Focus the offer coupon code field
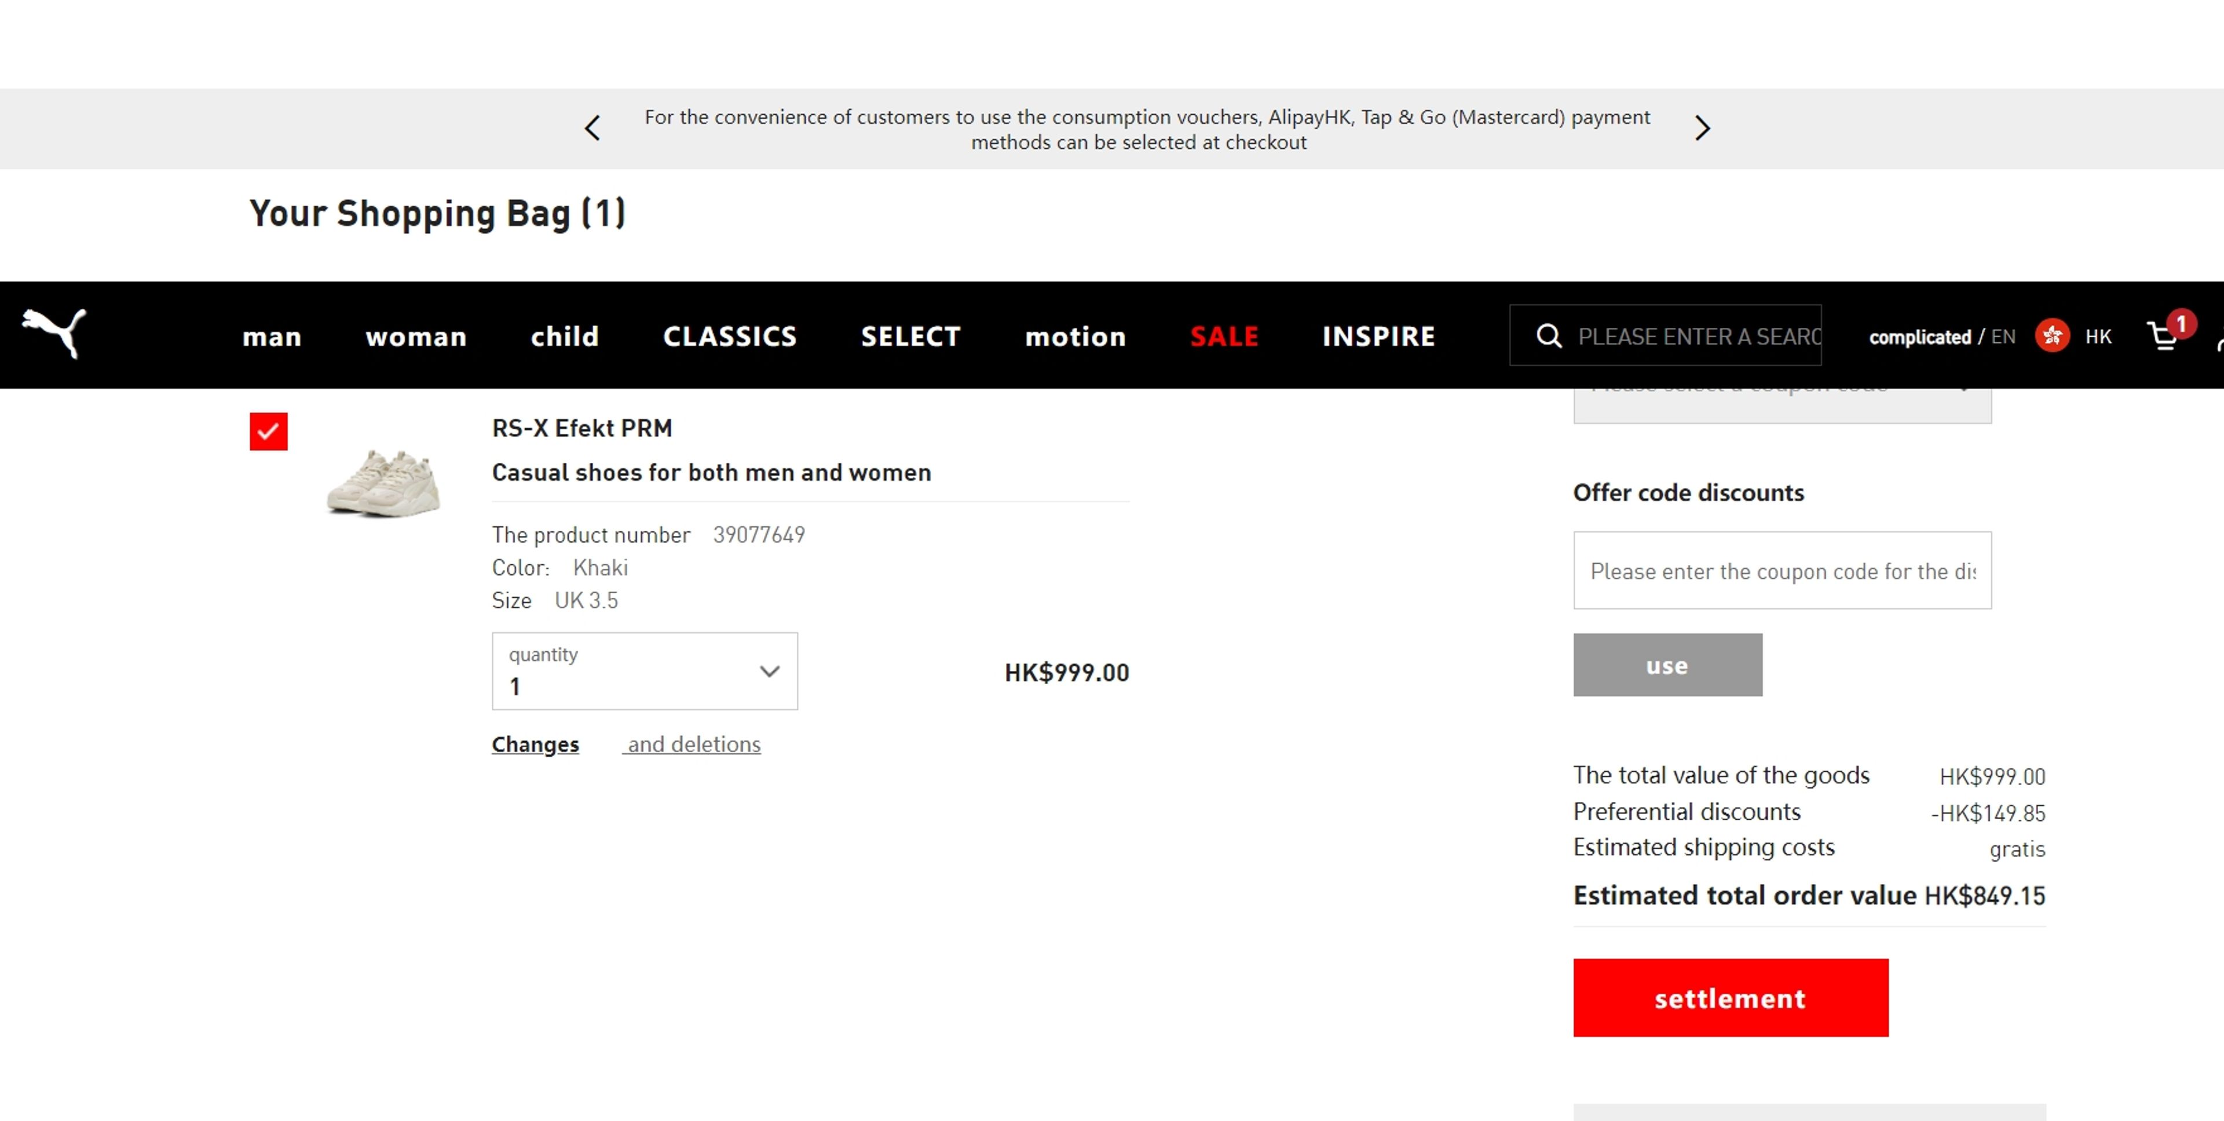Screen dimensions: 2224x1121 [x=1782, y=570]
